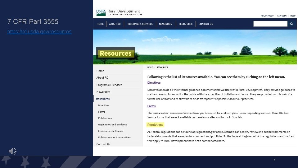The height and width of the screenshot is (168, 298).
Task: Click the USDA Rural Development logo
Action: pos(119,12)
